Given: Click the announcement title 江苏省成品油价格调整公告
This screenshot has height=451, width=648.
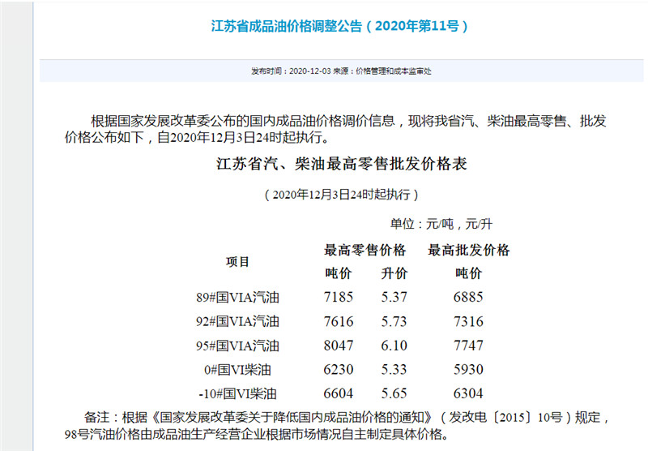Looking at the screenshot, I should pyautogui.click(x=339, y=26).
